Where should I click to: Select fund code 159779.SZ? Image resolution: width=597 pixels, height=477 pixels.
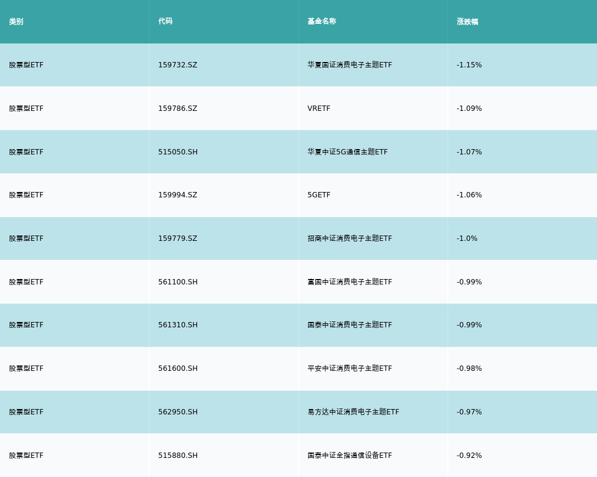pyautogui.click(x=178, y=238)
